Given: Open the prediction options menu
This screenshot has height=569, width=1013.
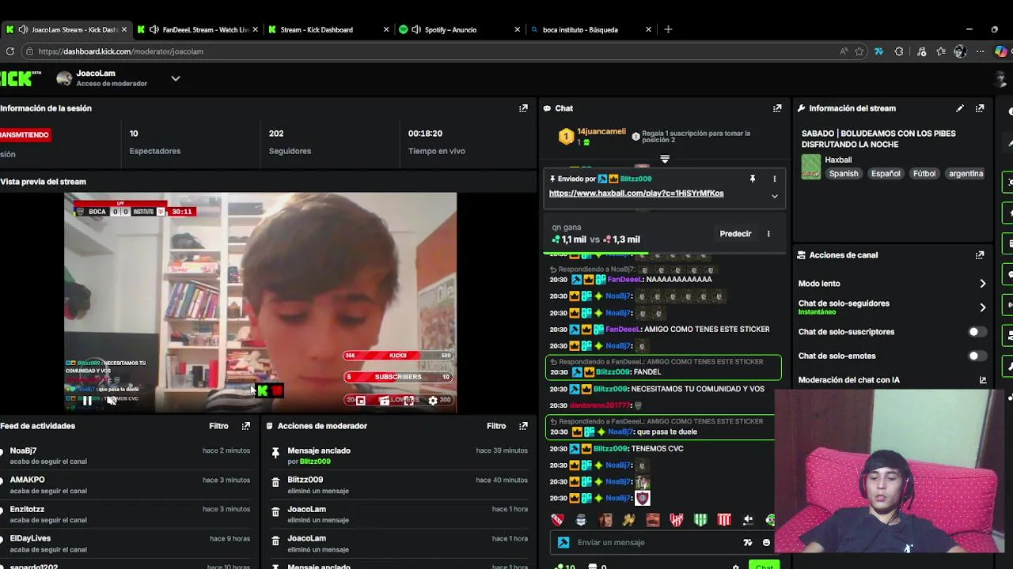Looking at the screenshot, I should 768,234.
